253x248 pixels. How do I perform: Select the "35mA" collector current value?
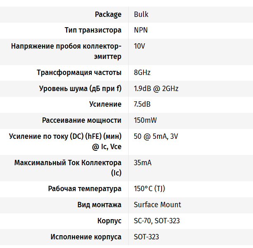pyautogui.click(x=143, y=163)
